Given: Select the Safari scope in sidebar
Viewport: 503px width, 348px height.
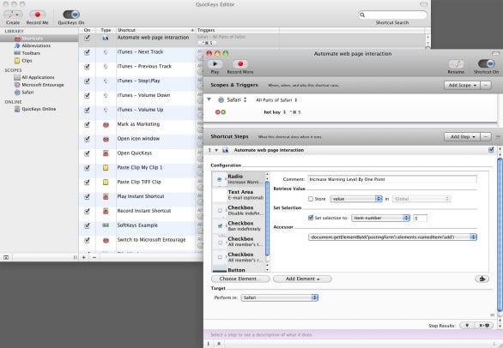Looking at the screenshot, I should [27, 93].
